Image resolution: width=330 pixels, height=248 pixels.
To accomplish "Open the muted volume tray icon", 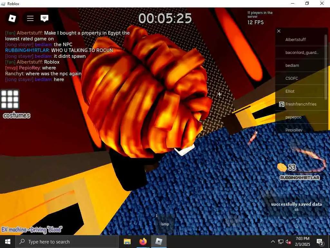I will click(288, 242).
